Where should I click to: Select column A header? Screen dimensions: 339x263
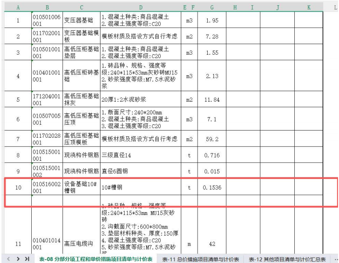(18, 8)
